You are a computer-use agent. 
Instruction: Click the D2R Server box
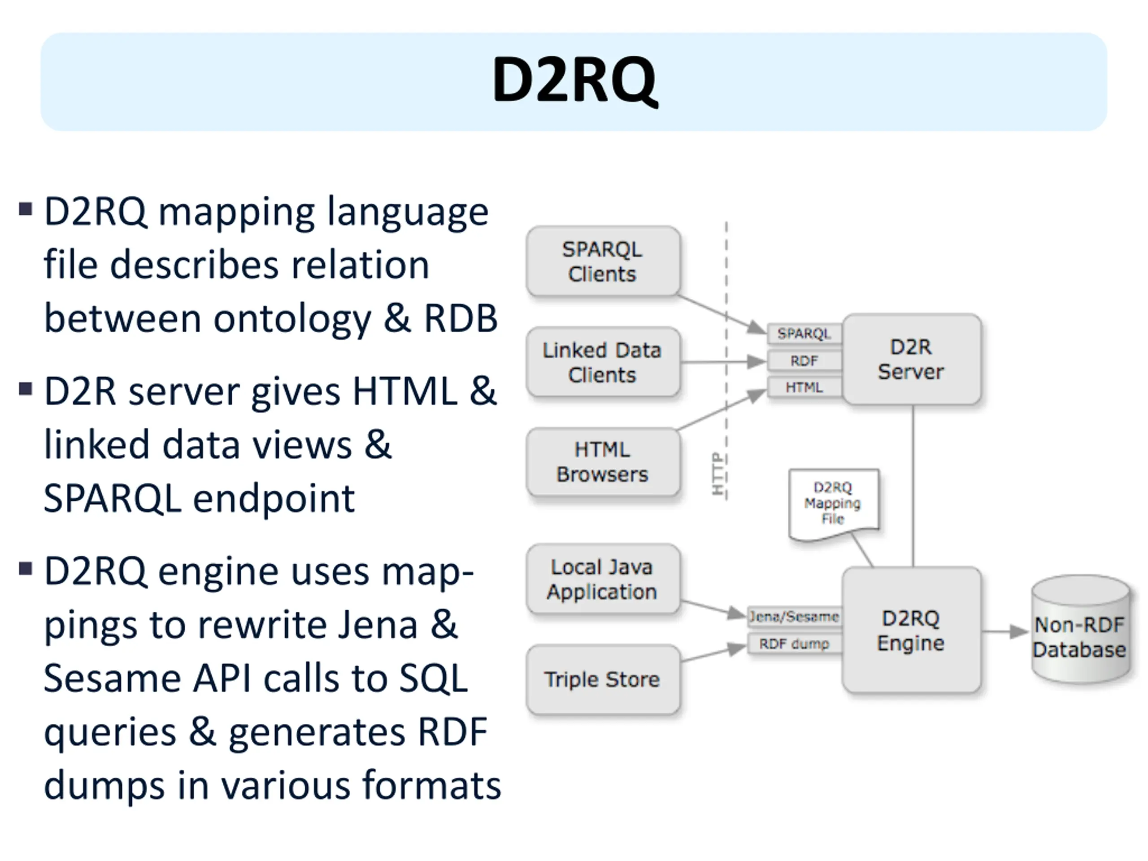911,359
